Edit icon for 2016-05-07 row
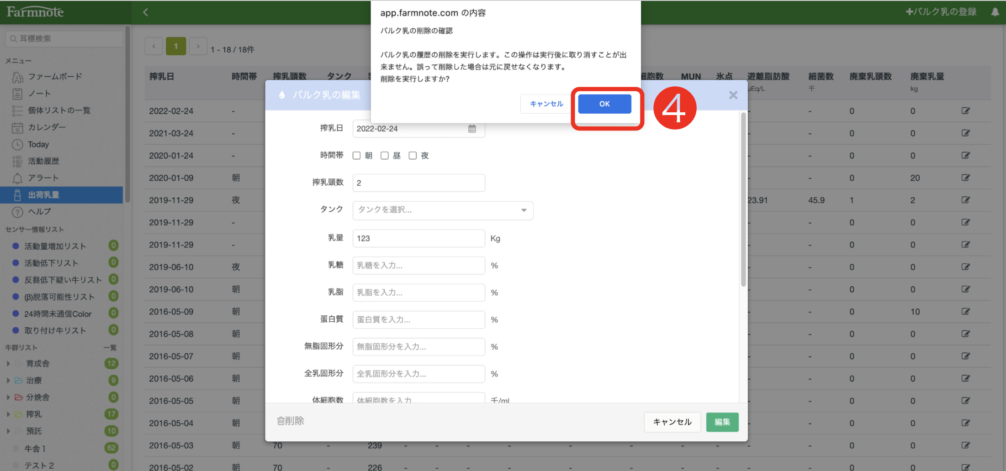The height and width of the screenshot is (471, 1006). pos(965,356)
